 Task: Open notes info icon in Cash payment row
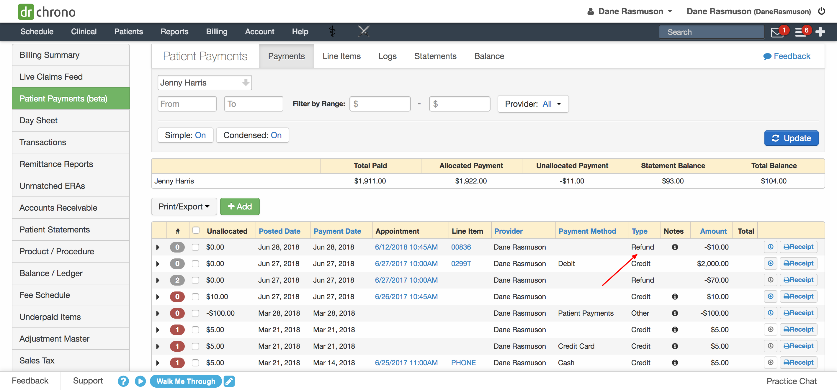tap(675, 363)
